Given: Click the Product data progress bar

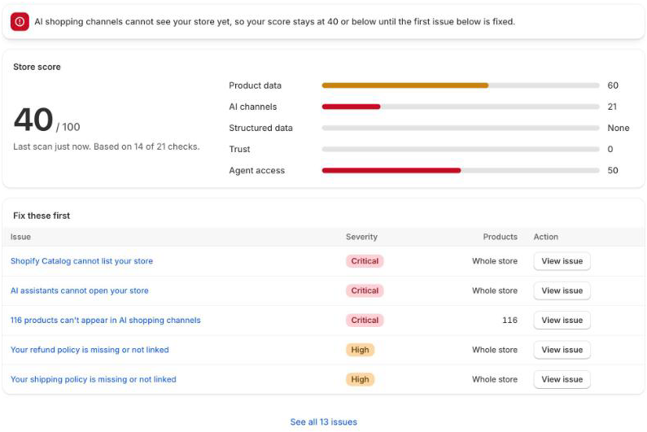Looking at the screenshot, I should point(461,85).
